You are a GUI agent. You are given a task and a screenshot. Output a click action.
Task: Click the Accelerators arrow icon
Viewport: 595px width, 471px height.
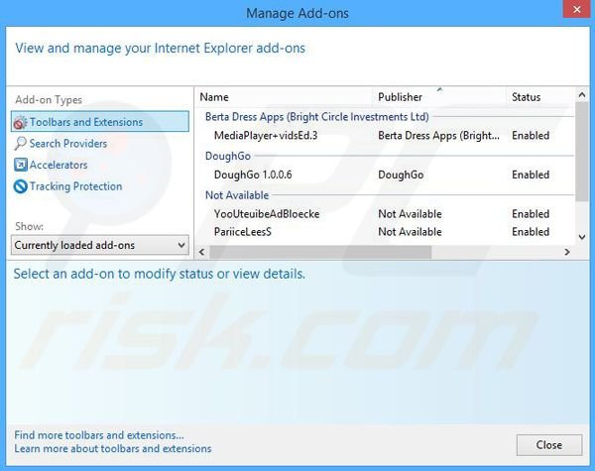(20, 165)
